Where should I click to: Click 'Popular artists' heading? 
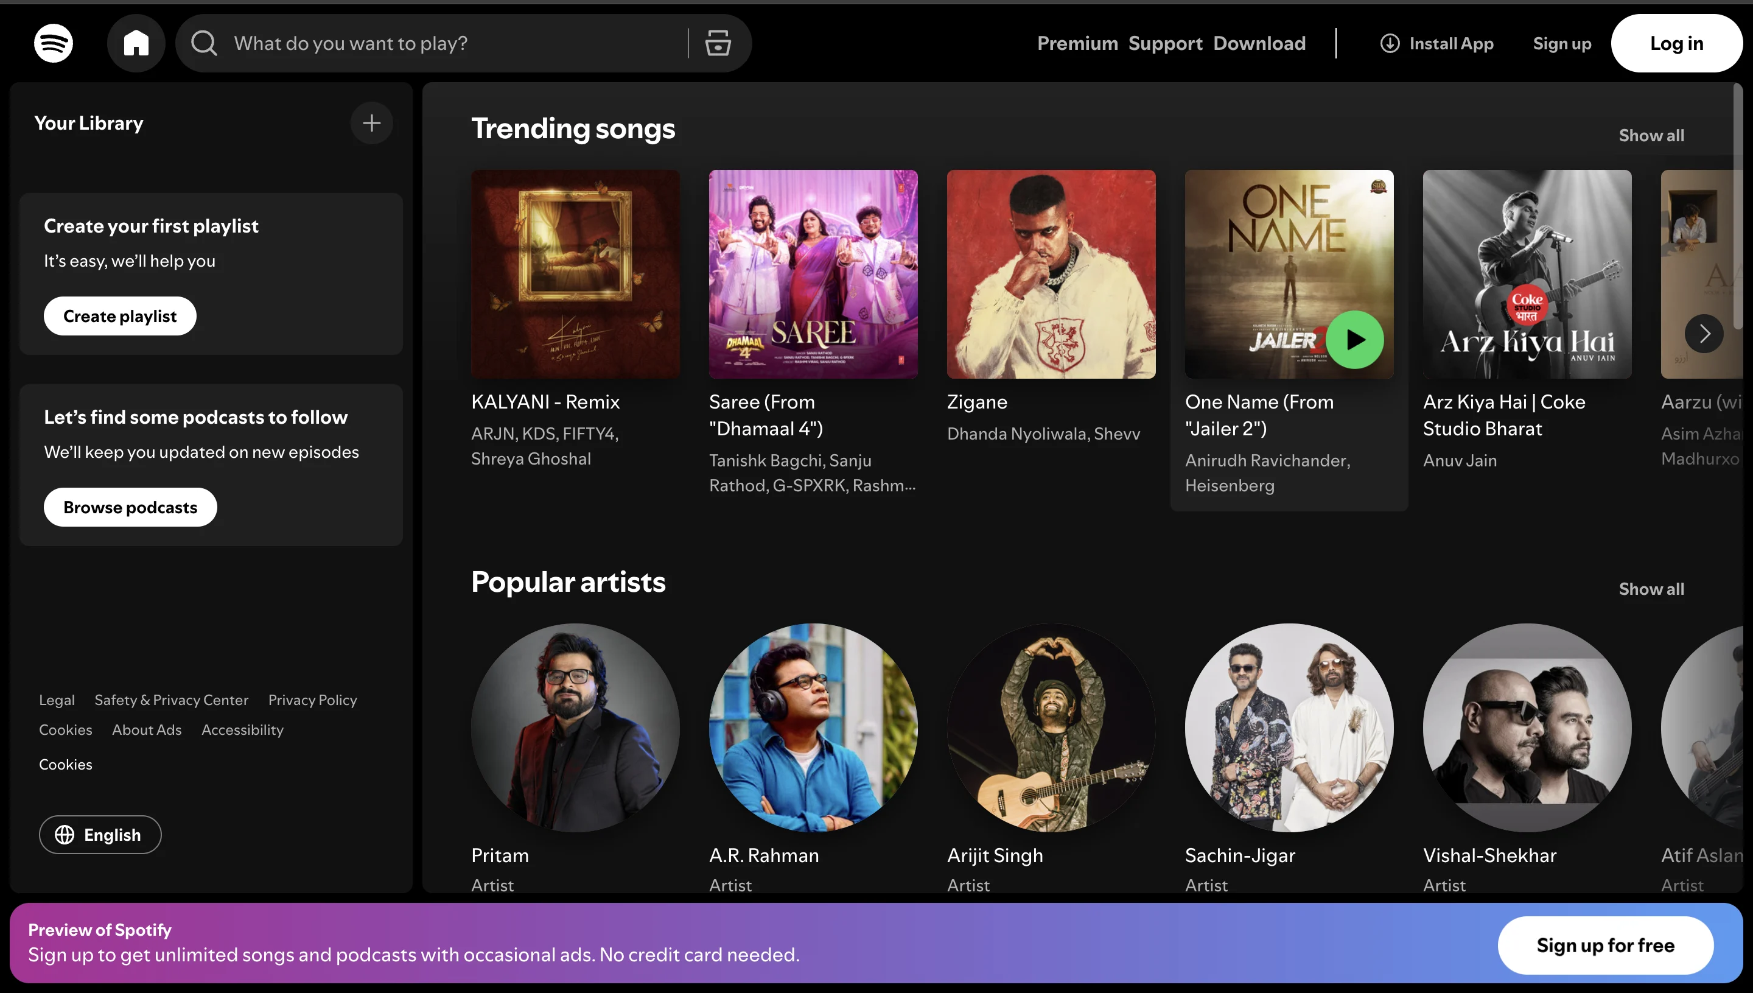(568, 582)
